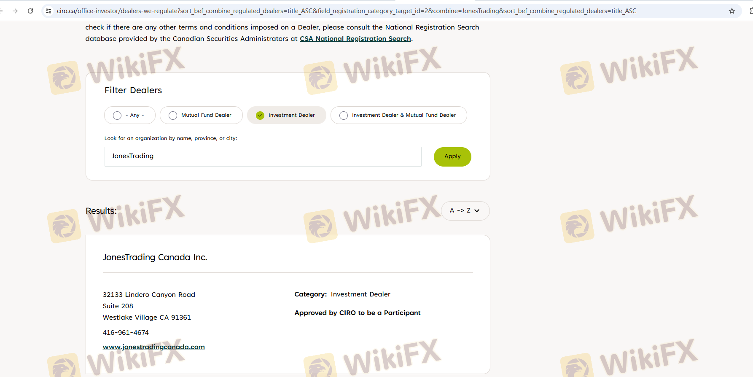
Task: Open the site information icon
Action: (x=48, y=11)
